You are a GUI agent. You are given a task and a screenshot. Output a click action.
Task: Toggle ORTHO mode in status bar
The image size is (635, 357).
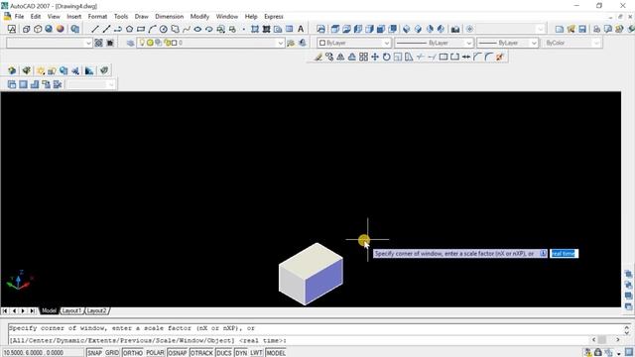pyautogui.click(x=132, y=353)
